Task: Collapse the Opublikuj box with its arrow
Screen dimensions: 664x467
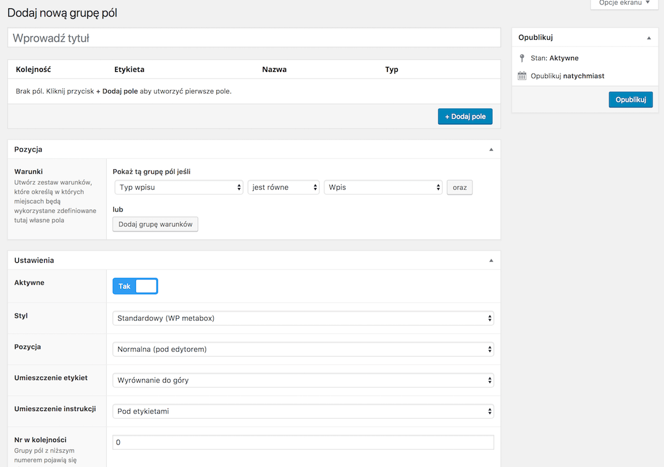Action: click(649, 38)
